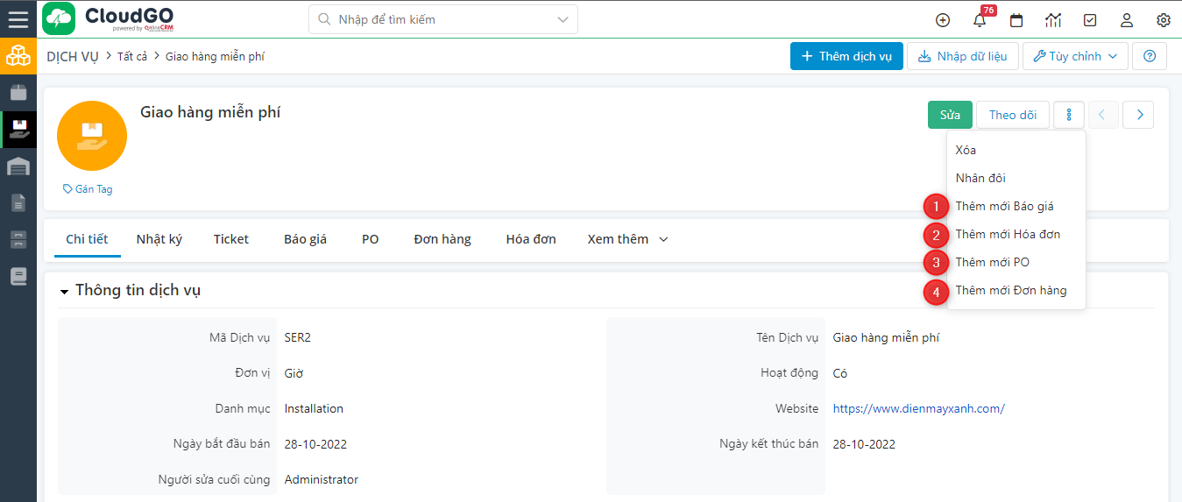This screenshot has height=502, width=1182.
Task: Open the Tùy chỉnh dropdown
Action: [1074, 56]
